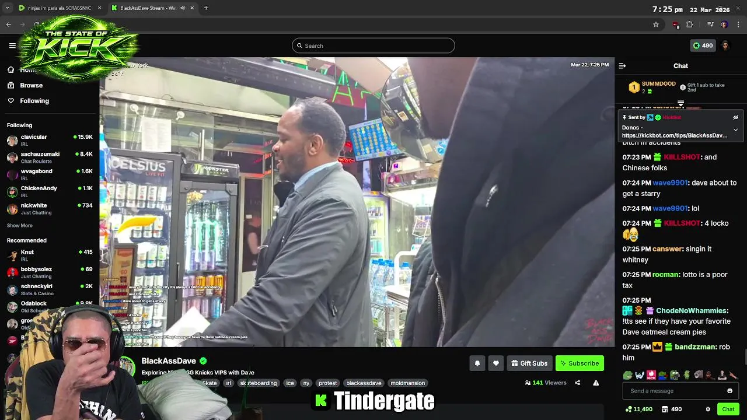Expand Following list with Show more

point(20,226)
